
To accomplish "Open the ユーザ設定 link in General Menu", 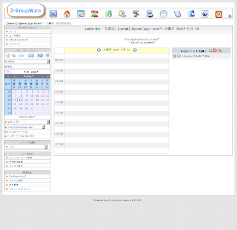I will pyautogui.click(x=15, y=36).
